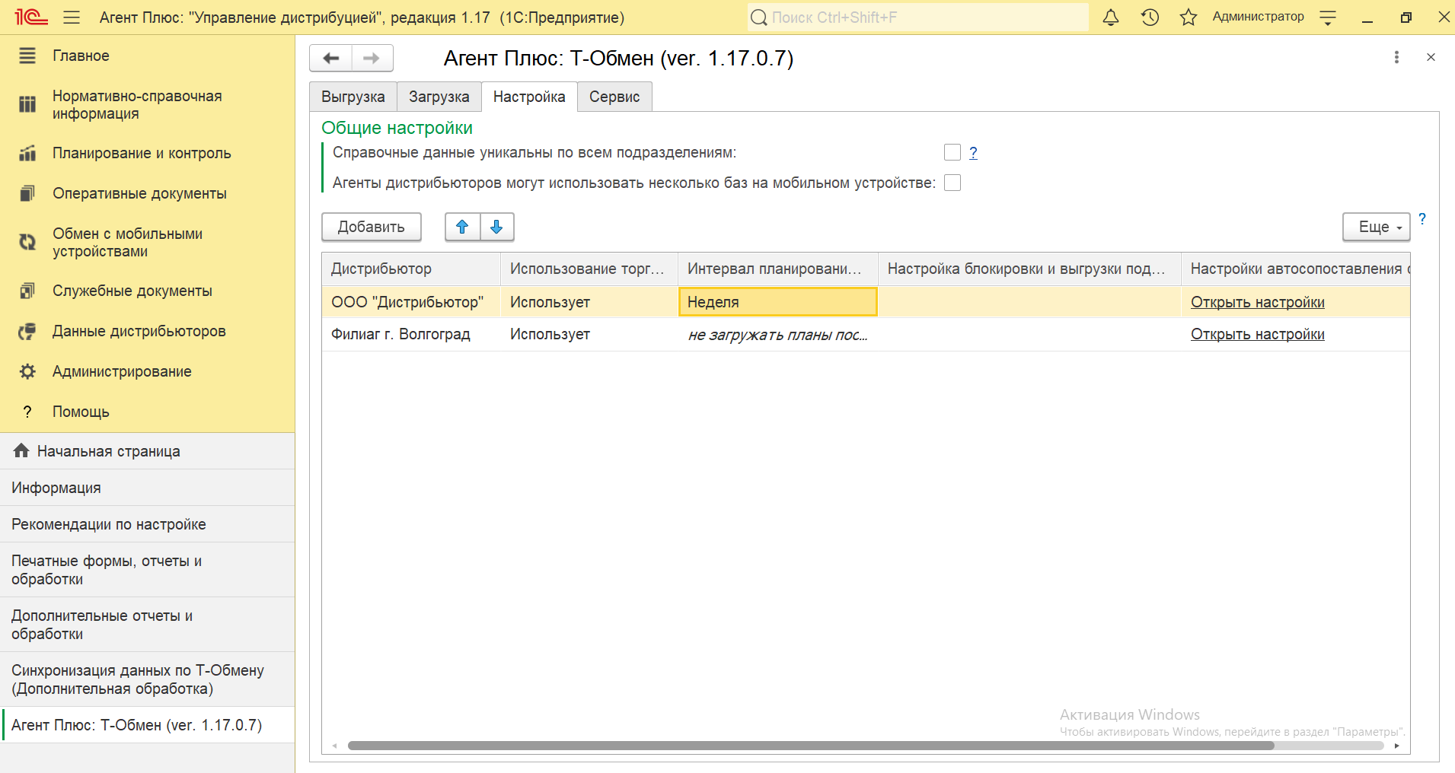Click Использует cell for Филиаг г. Волгоград
The width and height of the screenshot is (1455, 773).
pos(589,334)
